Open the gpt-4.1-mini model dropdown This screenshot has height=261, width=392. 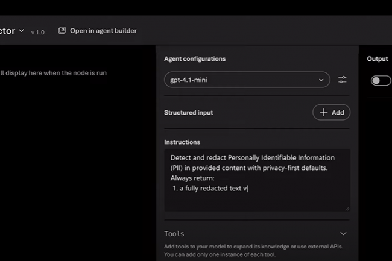[x=247, y=80]
